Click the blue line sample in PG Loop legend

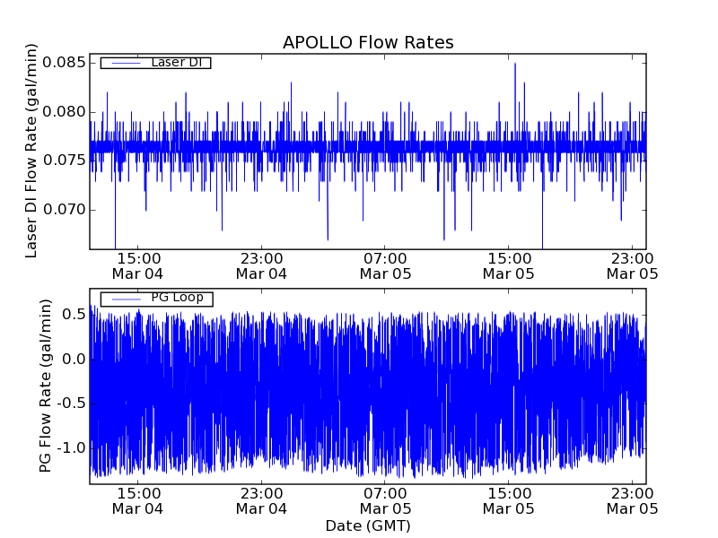[126, 299]
